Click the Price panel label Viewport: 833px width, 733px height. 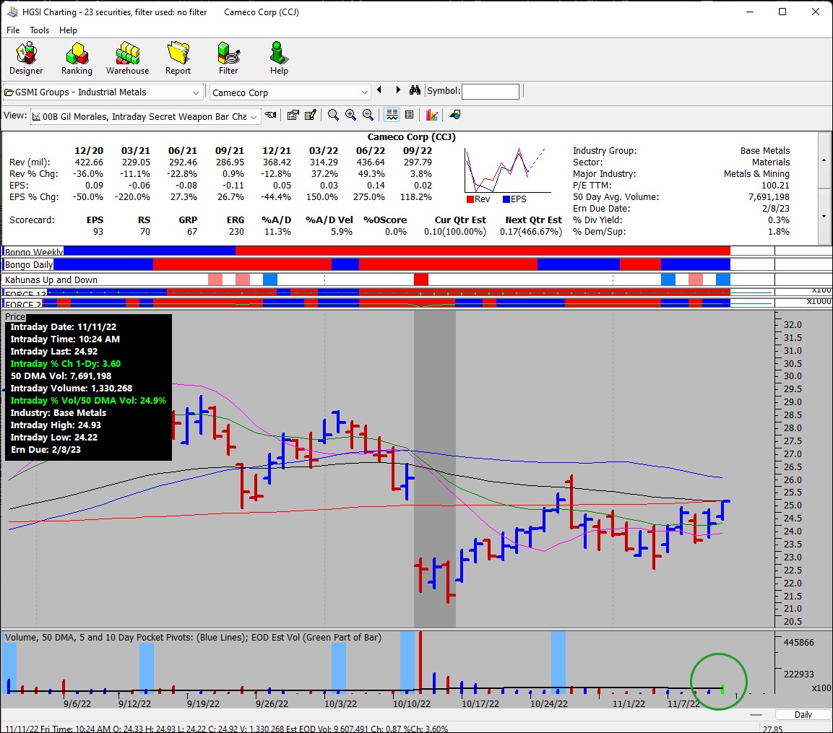[x=15, y=316]
